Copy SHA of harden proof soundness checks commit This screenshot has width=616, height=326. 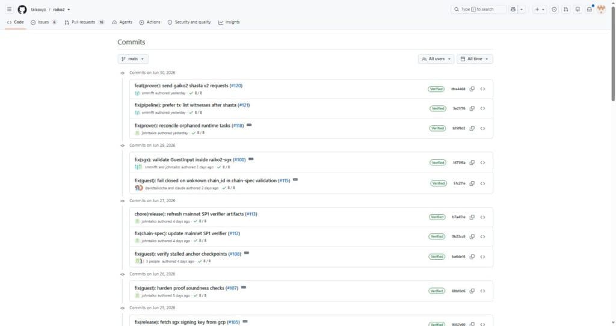point(472,291)
